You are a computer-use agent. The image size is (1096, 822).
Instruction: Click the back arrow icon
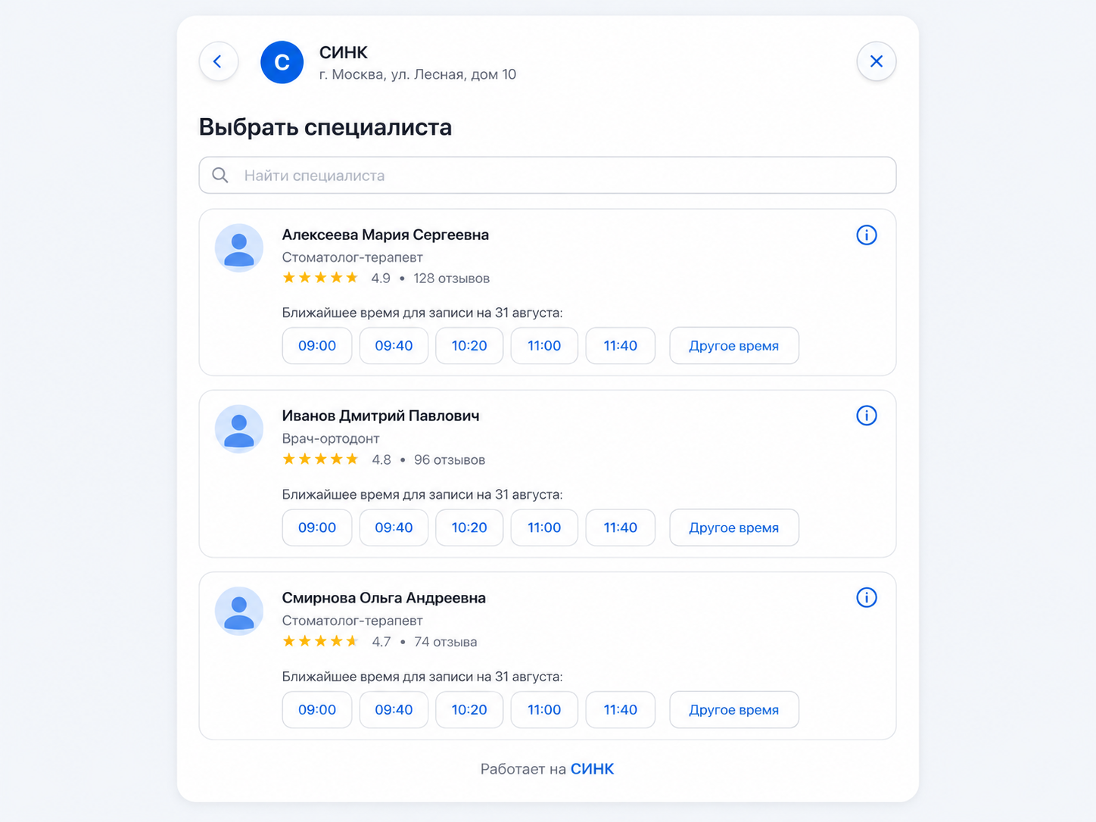[x=219, y=61]
